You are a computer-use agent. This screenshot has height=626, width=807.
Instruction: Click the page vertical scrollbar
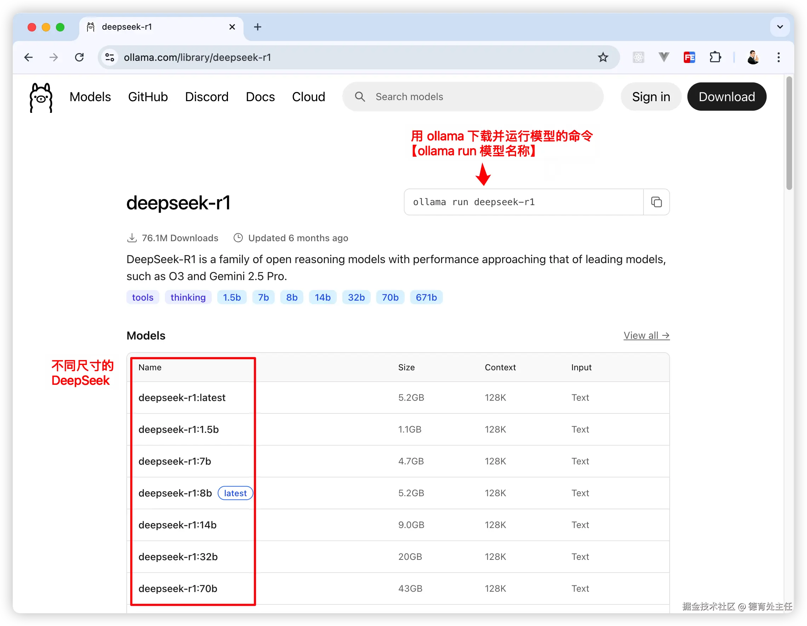(x=789, y=133)
